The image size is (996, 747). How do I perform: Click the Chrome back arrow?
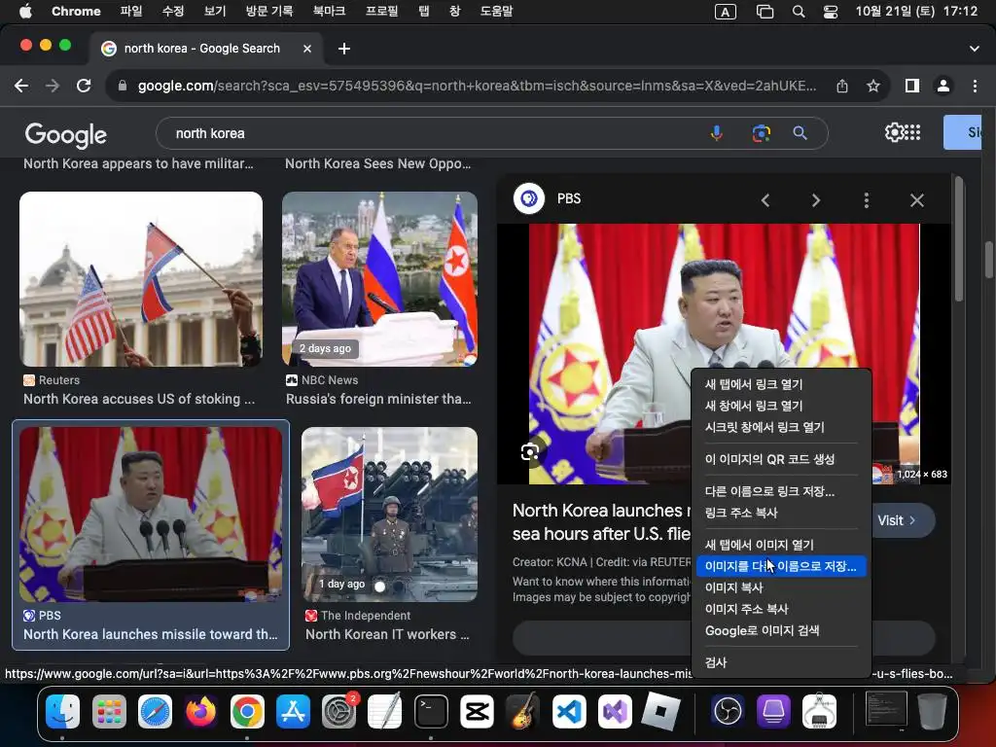pos(21,86)
